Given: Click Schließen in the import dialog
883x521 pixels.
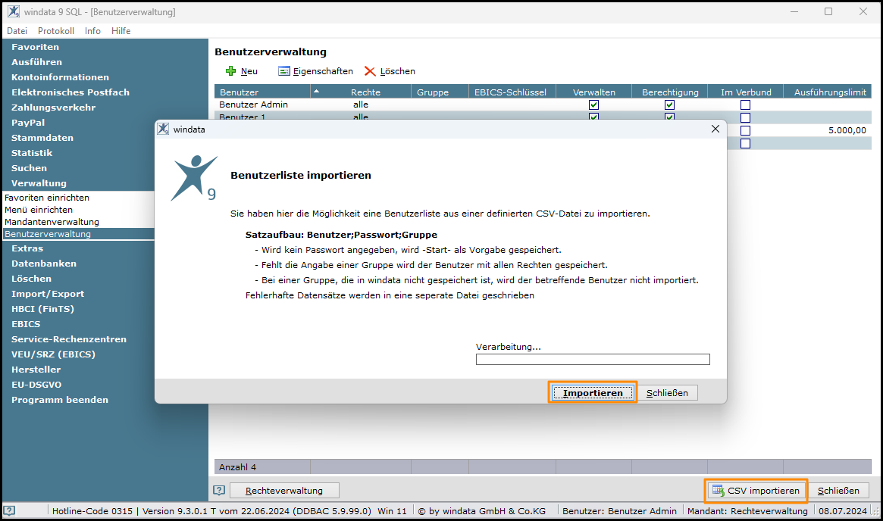Looking at the screenshot, I should 667,393.
